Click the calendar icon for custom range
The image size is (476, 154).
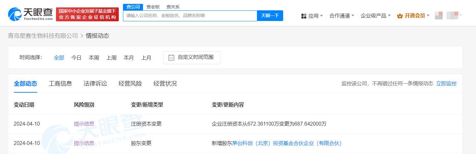pos(171,57)
